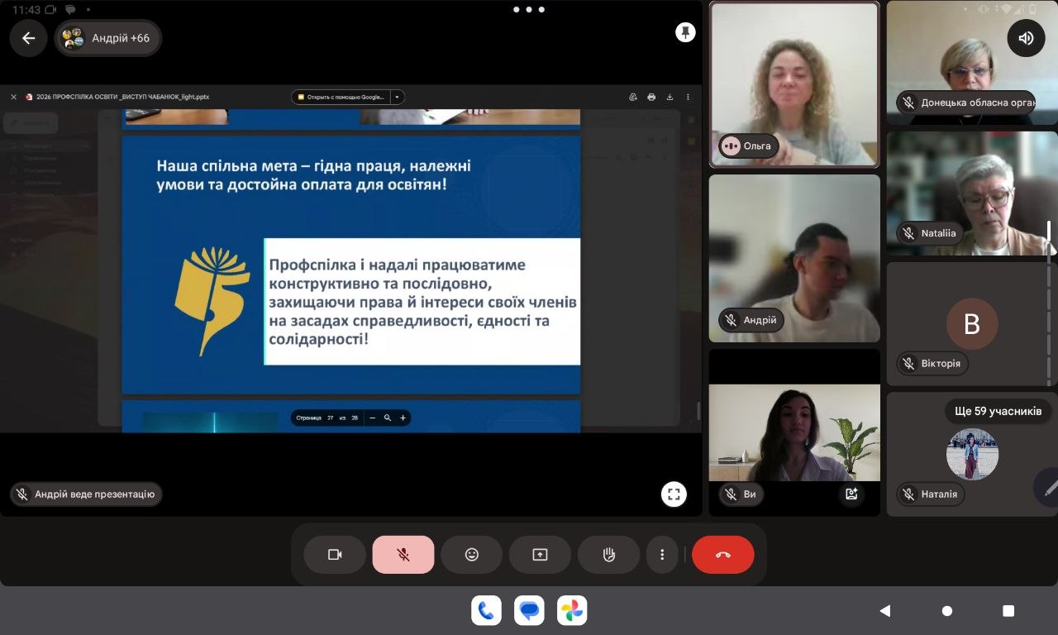
Task: Enter fullscreen for the presentation
Action: point(674,494)
